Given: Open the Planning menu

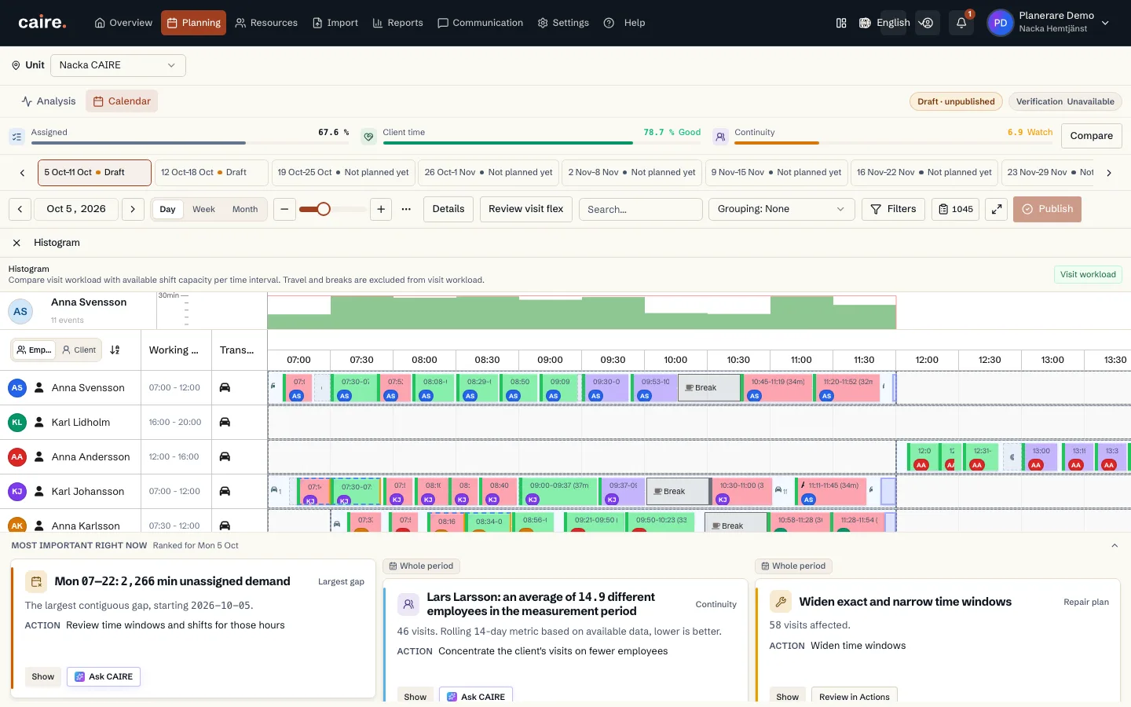Looking at the screenshot, I should [x=193, y=23].
